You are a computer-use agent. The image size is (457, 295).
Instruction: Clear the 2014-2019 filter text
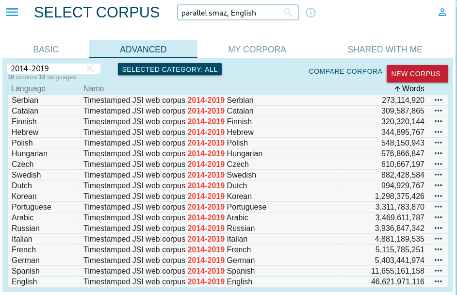[x=90, y=69]
